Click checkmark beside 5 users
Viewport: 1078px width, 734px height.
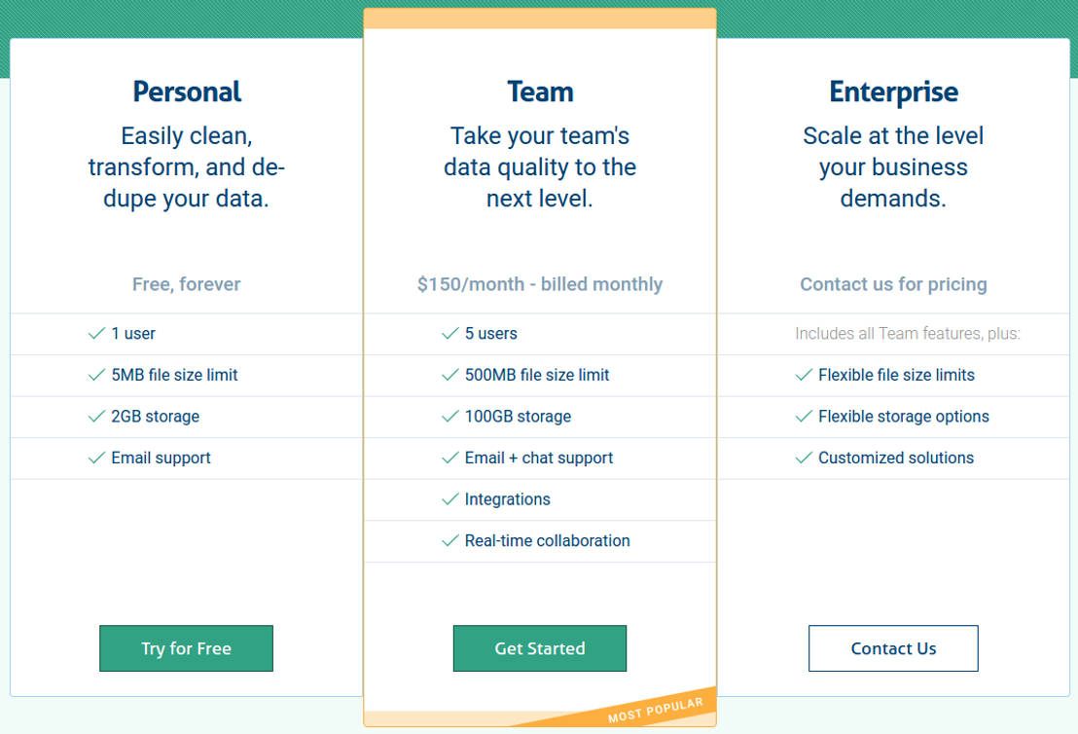449,334
